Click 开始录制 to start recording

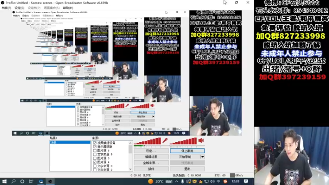pos(185,157)
